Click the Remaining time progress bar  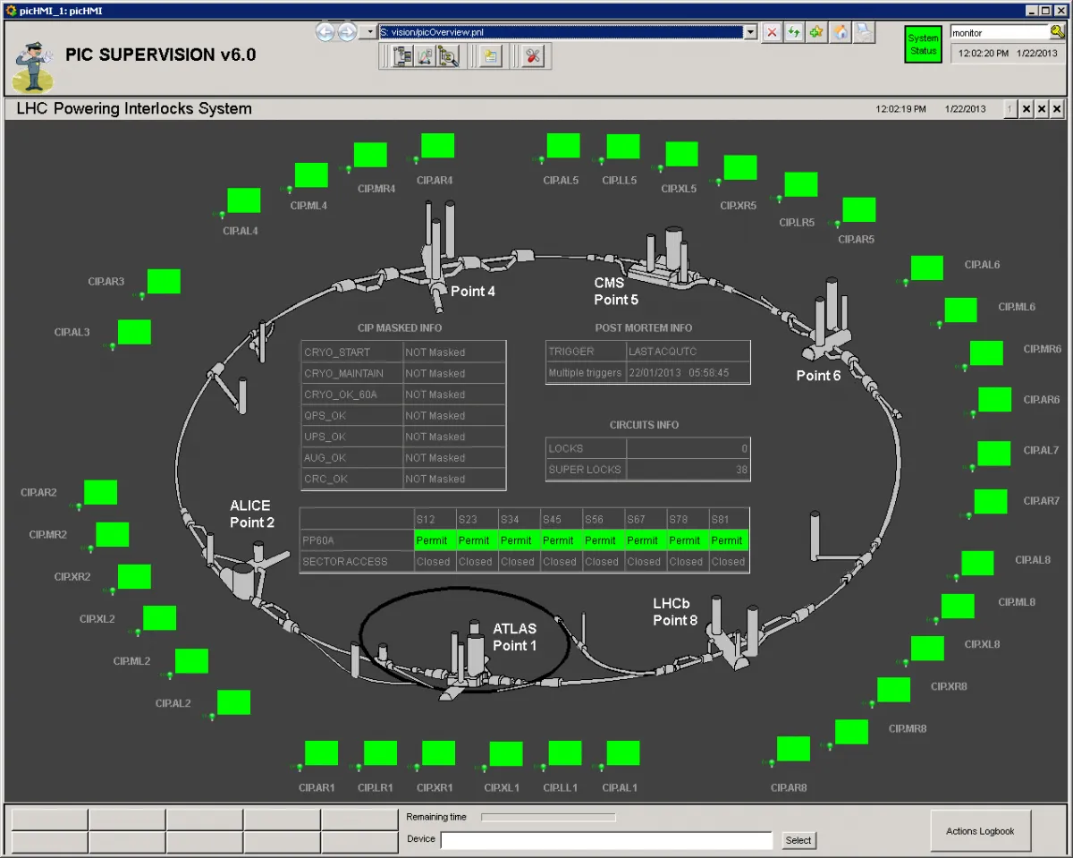click(548, 817)
